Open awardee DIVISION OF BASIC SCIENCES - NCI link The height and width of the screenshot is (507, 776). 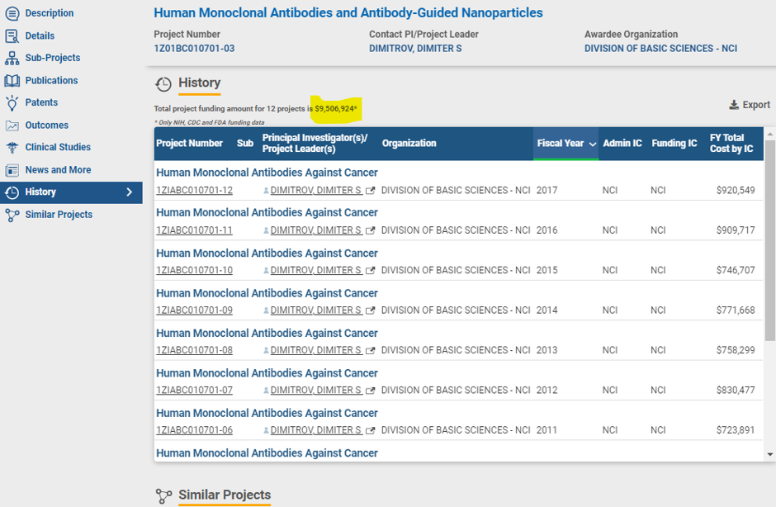660,49
